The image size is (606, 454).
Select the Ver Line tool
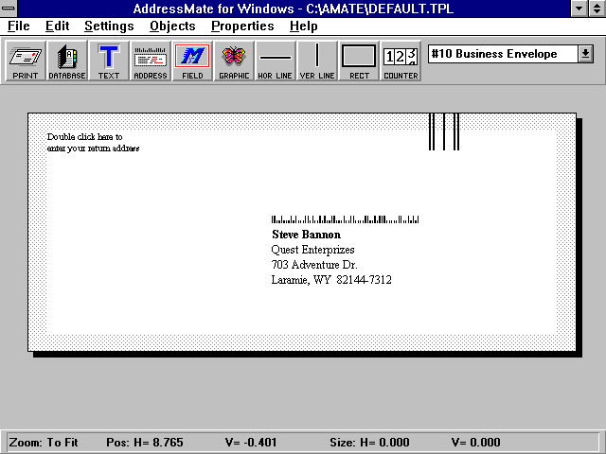(x=317, y=61)
